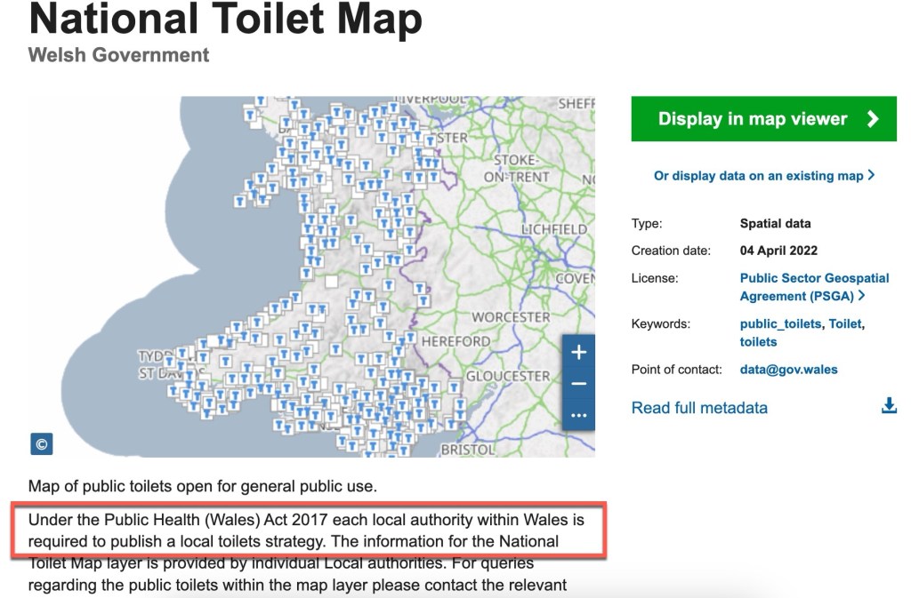The image size is (911, 598).
Task: Click the WORCESTER label on the map
Action: [x=511, y=317]
